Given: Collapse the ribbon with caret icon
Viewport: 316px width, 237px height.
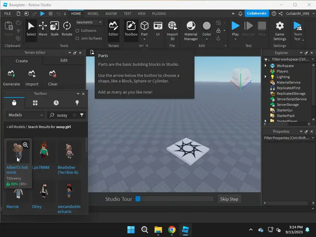Looking at the screenshot, I should [233, 14].
